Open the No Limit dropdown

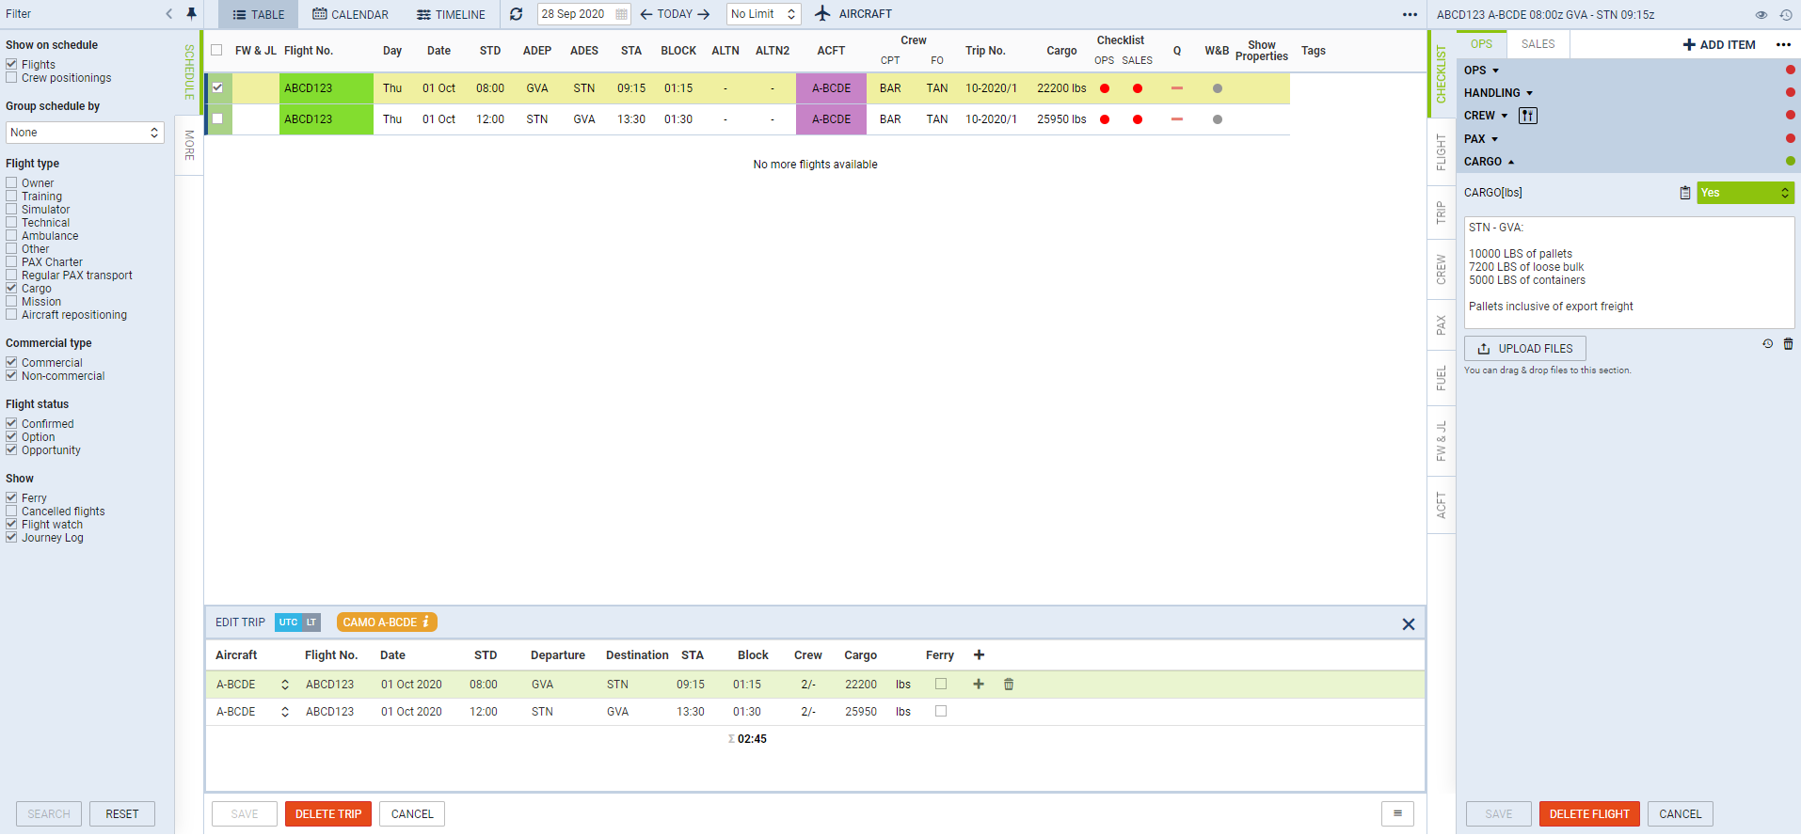pyautogui.click(x=763, y=14)
